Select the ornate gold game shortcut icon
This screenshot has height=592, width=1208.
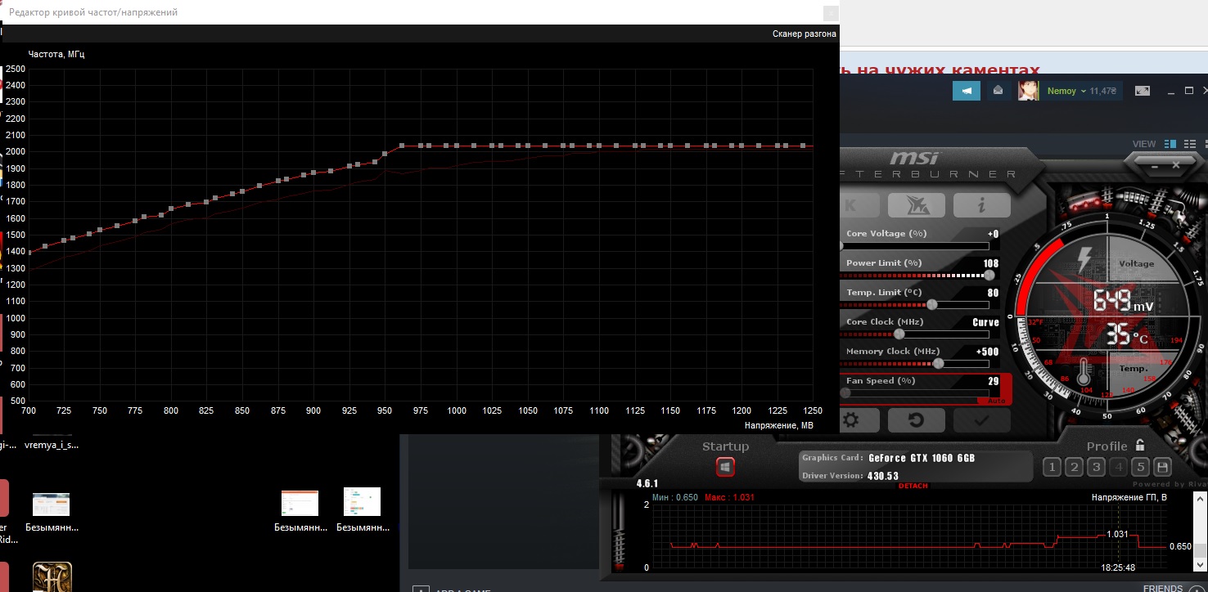52,576
